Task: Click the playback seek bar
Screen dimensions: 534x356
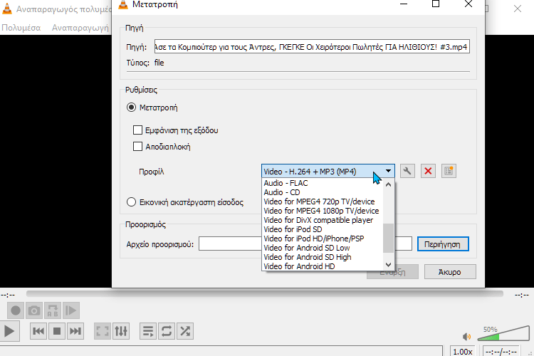Action: [x=265, y=293]
